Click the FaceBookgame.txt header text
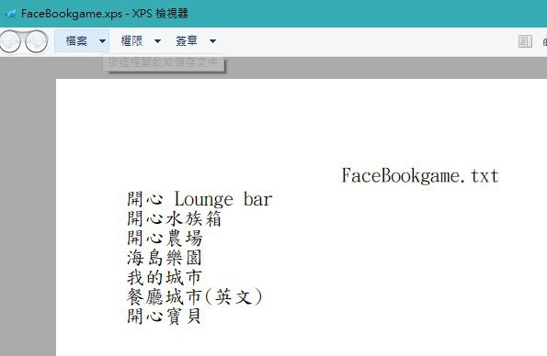 click(420, 176)
